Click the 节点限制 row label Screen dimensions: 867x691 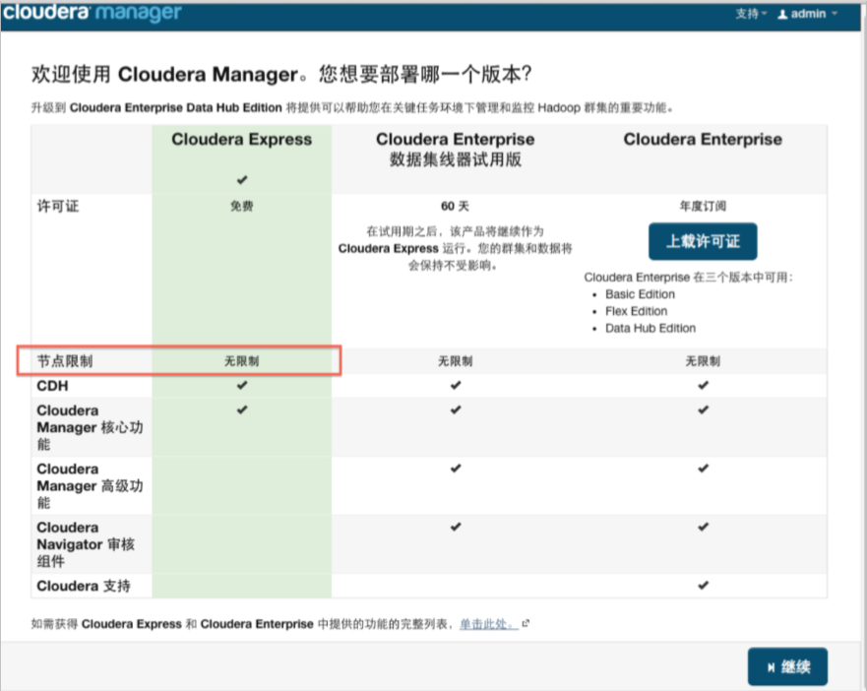tap(65, 361)
